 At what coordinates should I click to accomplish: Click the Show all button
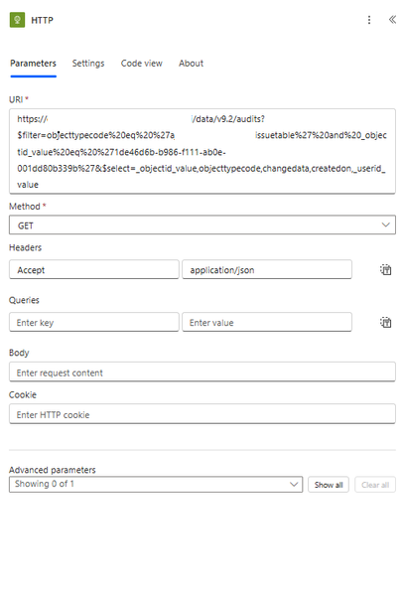click(329, 485)
